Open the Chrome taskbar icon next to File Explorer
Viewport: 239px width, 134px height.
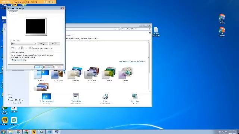coord(19,132)
